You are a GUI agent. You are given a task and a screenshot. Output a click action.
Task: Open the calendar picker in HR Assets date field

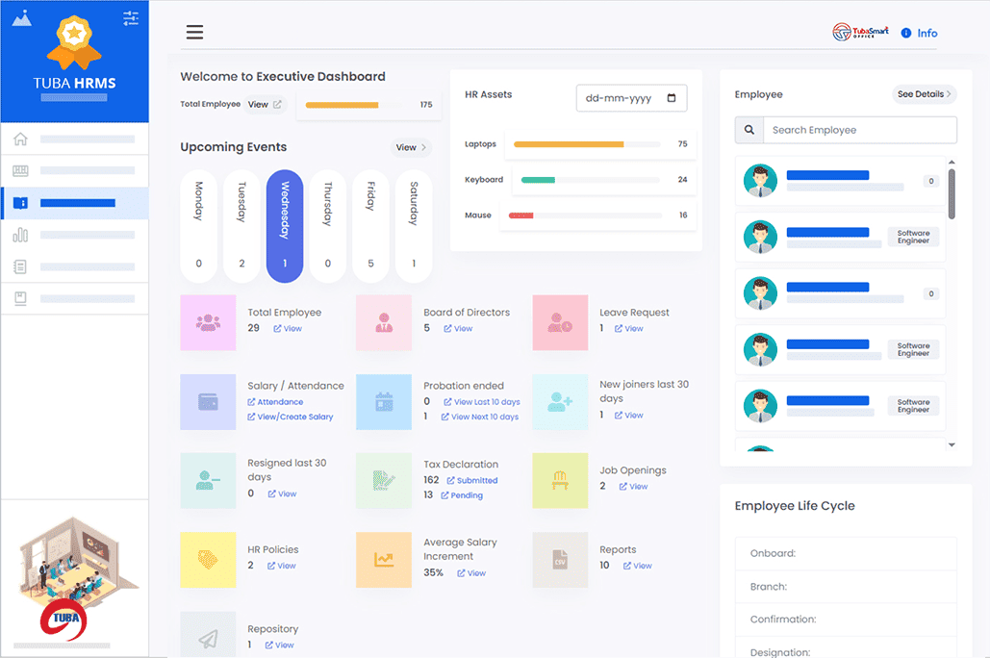click(x=672, y=98)
